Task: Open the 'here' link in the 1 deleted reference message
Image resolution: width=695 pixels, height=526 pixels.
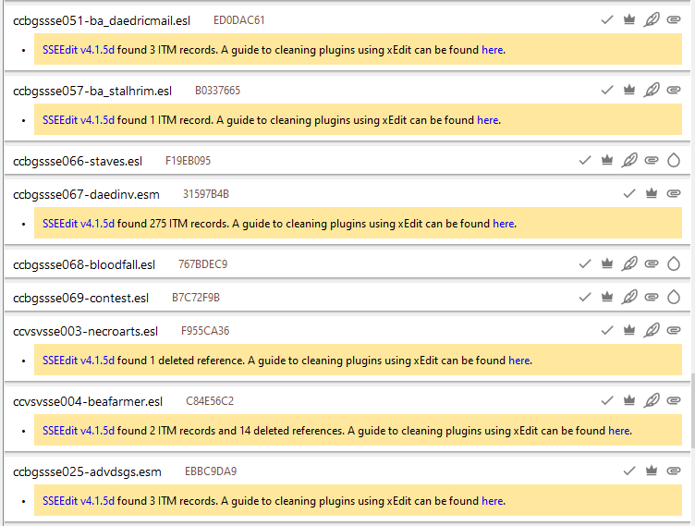Action: (x=519, y=361)
